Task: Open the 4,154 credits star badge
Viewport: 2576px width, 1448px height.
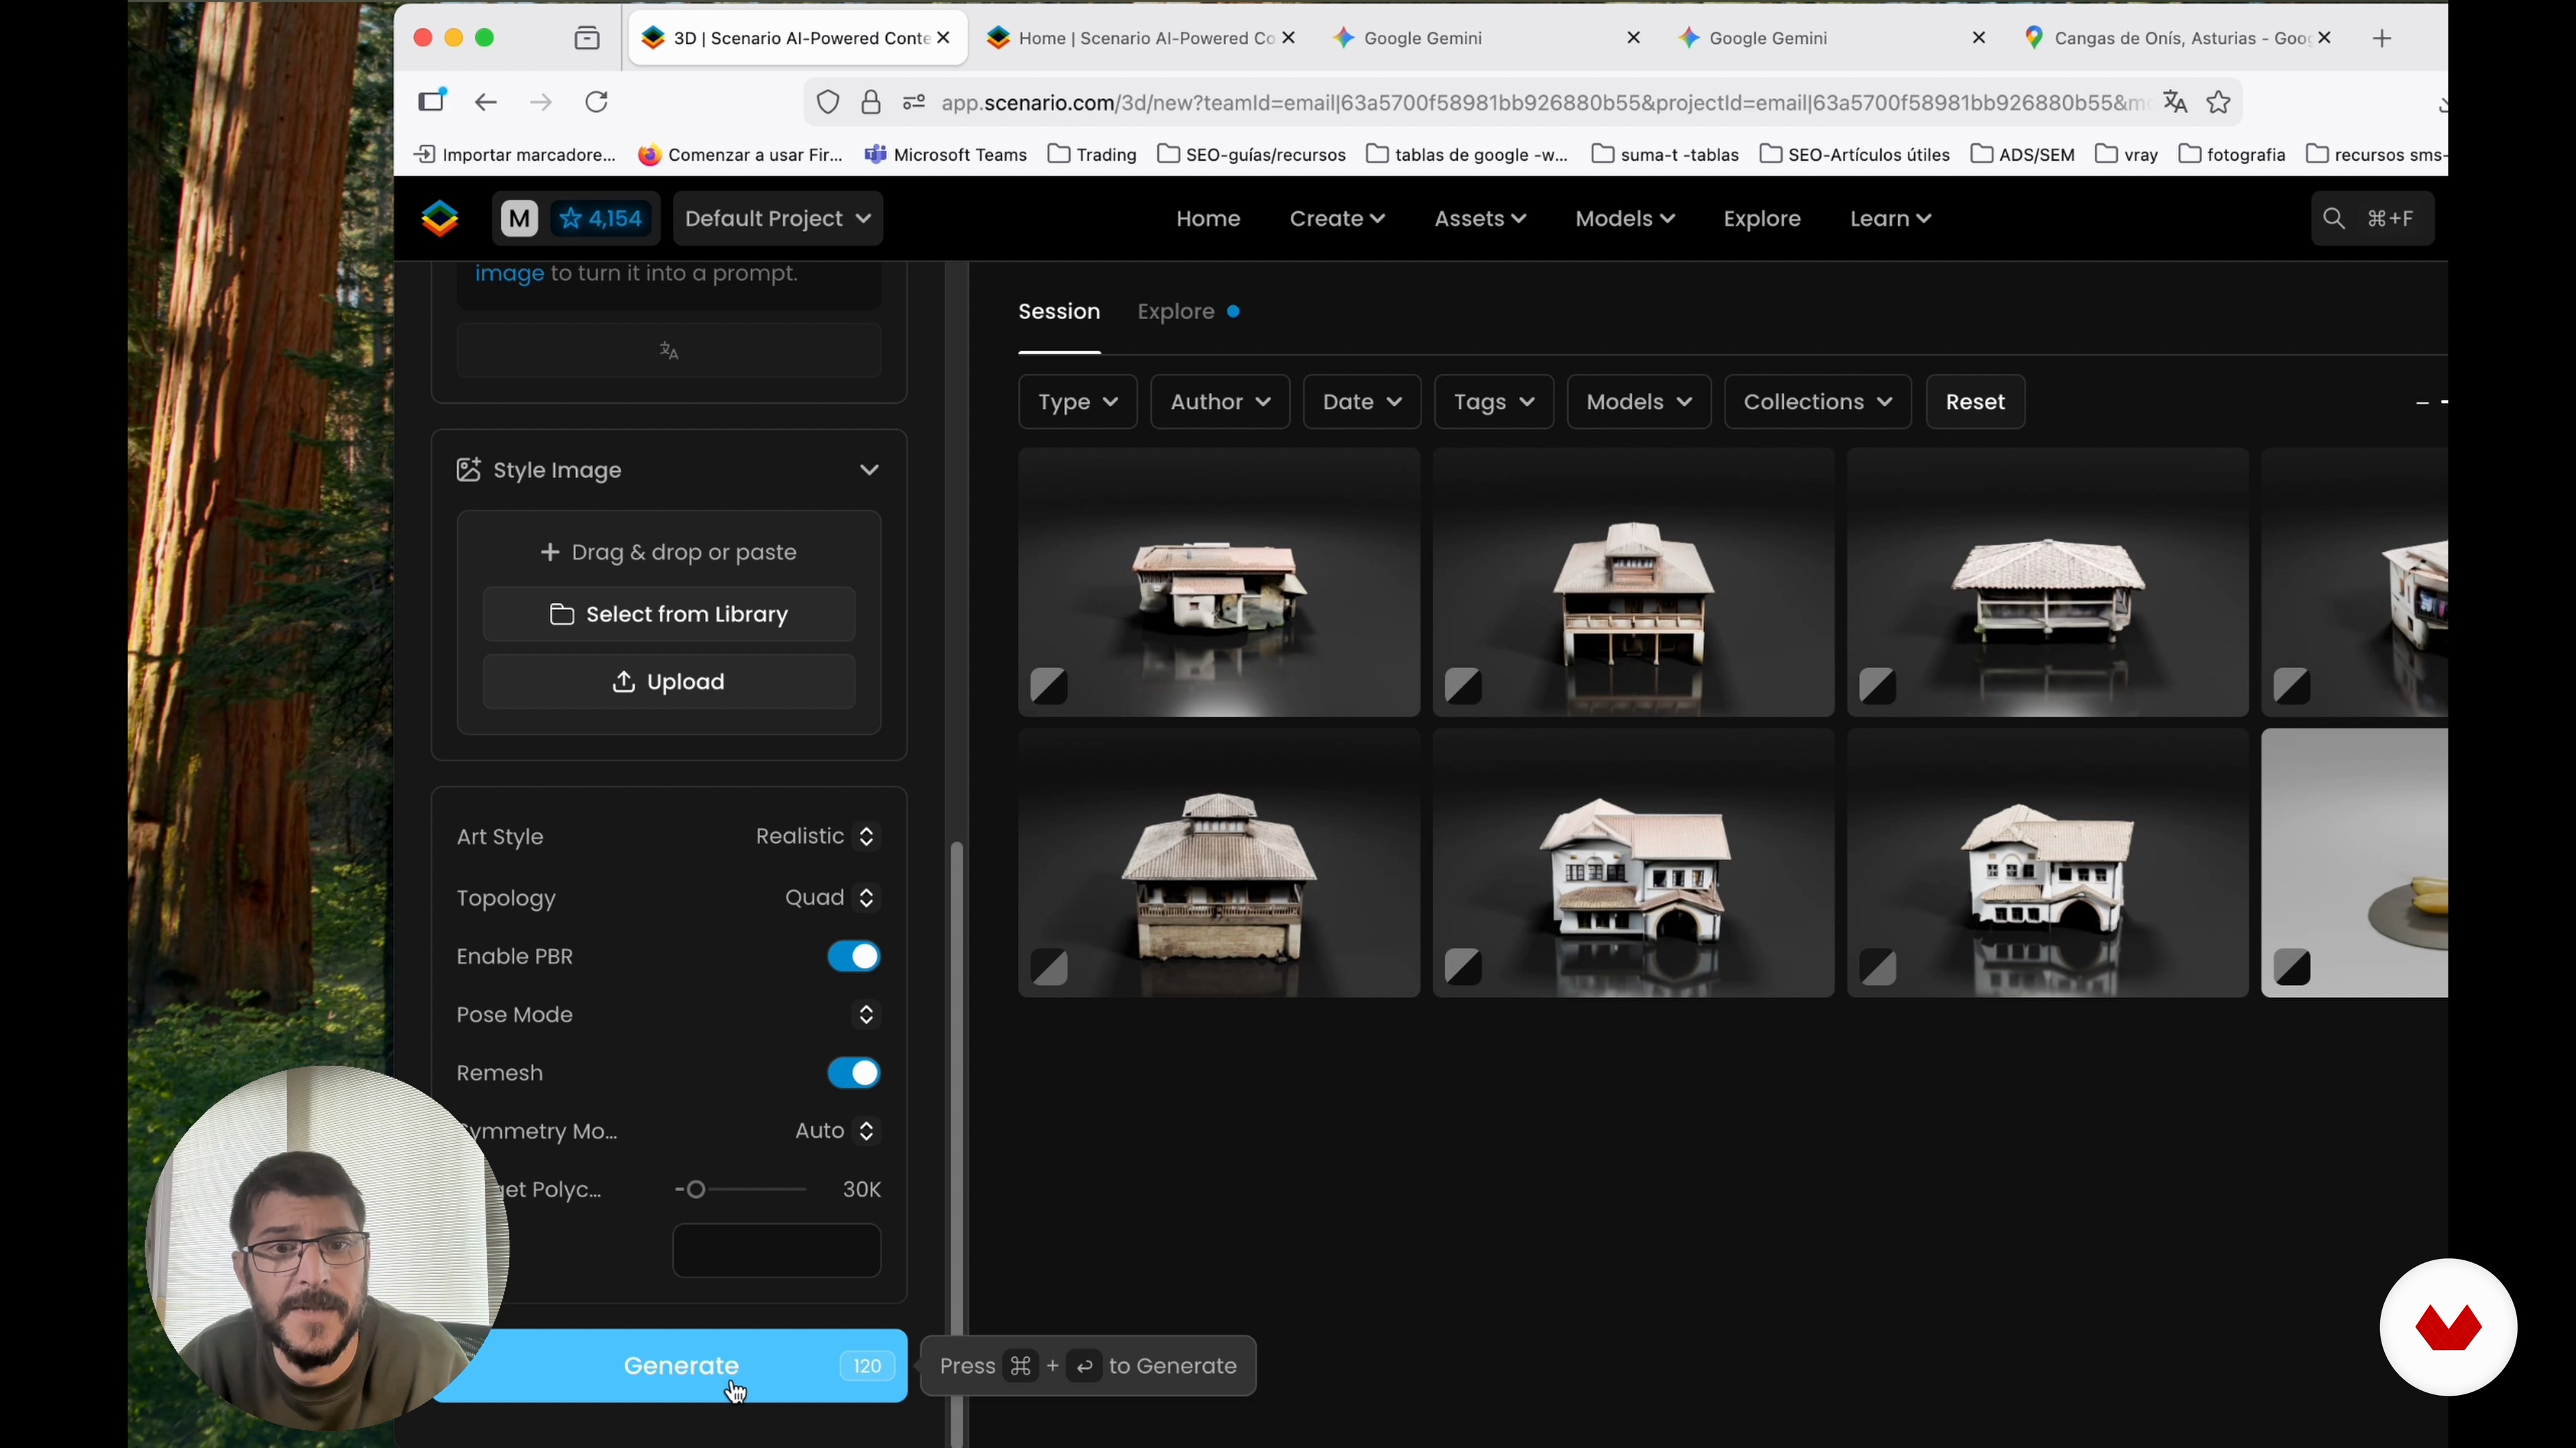Action: tap(601, 218)
